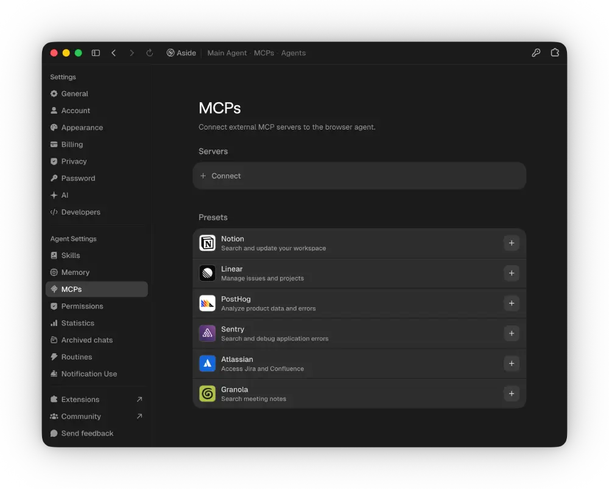Open Billing settings
This screenshot has width=609, height=489.
[x=96, y=144]
